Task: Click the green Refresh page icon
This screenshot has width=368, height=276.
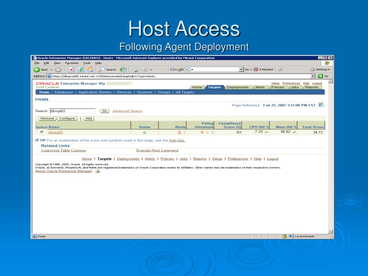Action: [81, 69]
